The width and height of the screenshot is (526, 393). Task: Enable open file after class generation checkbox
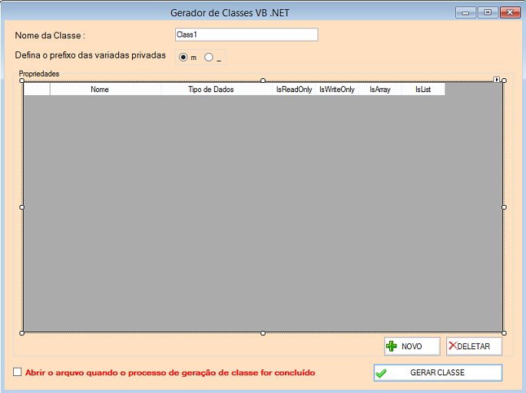tap(17, 372)
